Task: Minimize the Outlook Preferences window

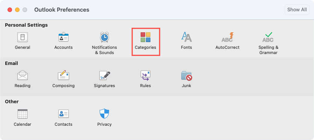Action: [17, 10]
